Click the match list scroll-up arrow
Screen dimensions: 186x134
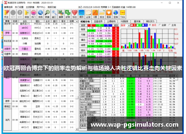[x=77, y=21]
